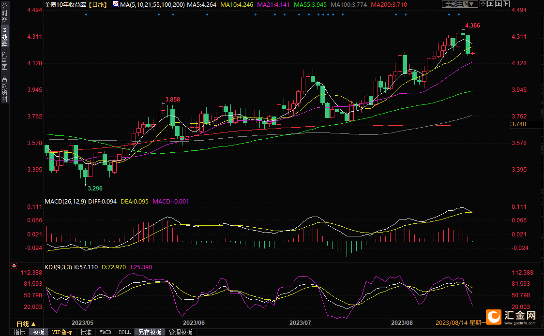The height and width of the screenshot is (336, 544).
Task: Click the 另存模板 button
Action: (150, 332)
